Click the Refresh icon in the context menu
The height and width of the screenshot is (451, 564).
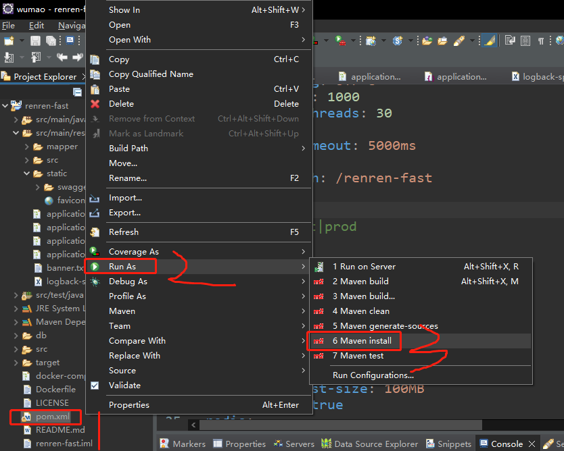click(x=95, y=232)
